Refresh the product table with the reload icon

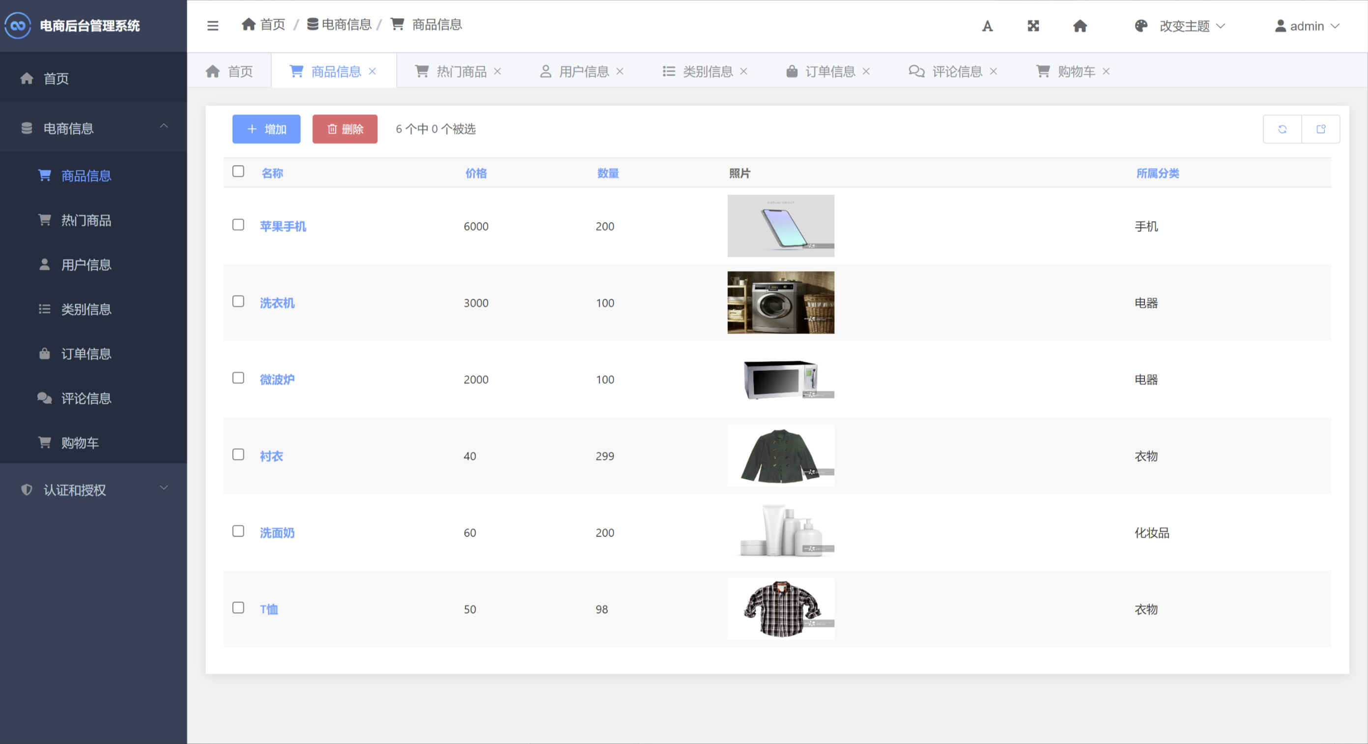click(1282, 129)
